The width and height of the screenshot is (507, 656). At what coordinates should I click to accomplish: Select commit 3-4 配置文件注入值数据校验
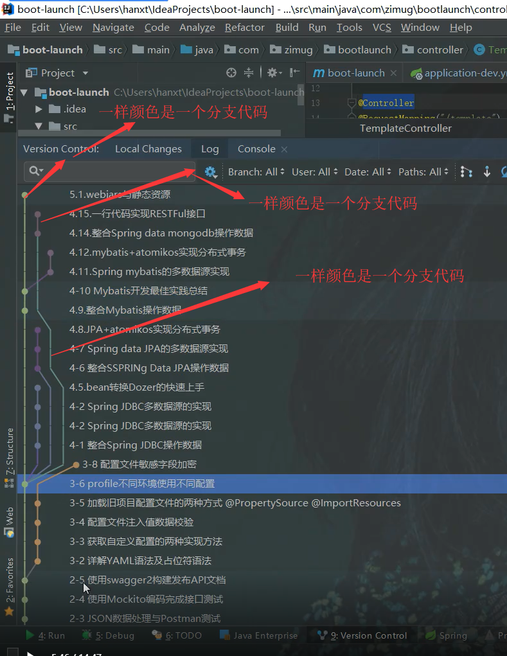point(131,522)
